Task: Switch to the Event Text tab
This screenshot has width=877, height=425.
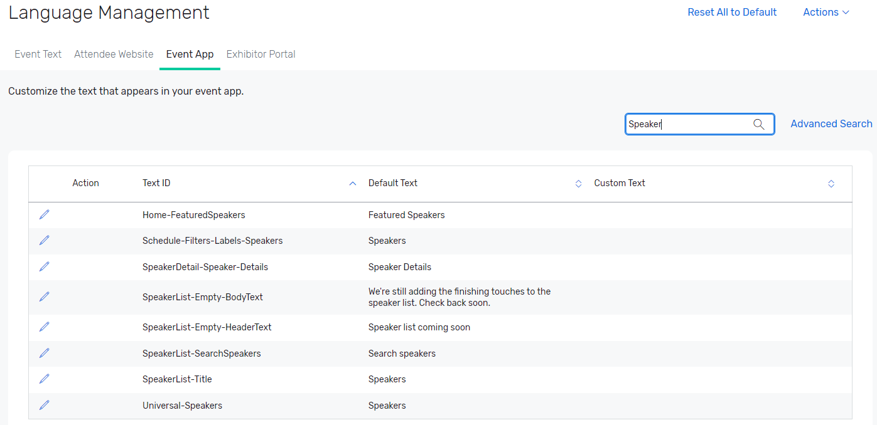Action: point(38,55)
